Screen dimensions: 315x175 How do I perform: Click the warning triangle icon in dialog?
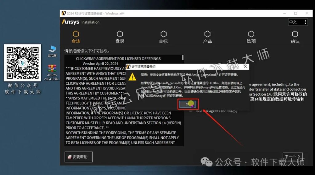click(132, 77)
